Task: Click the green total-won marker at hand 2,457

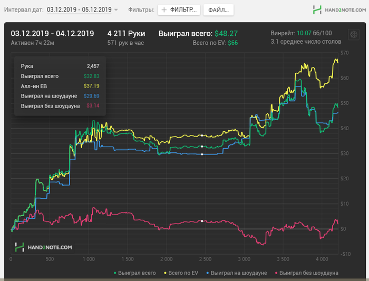Action: pos(202,147)
